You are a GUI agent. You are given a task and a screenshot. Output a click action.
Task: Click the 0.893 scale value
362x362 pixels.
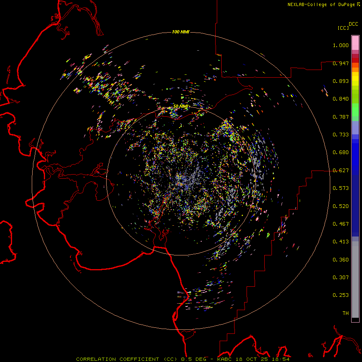(x=341, y=81)
